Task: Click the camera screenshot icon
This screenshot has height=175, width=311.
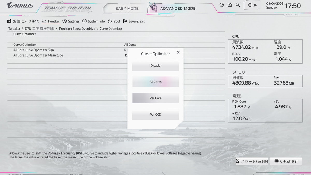Action: point(230,5)
